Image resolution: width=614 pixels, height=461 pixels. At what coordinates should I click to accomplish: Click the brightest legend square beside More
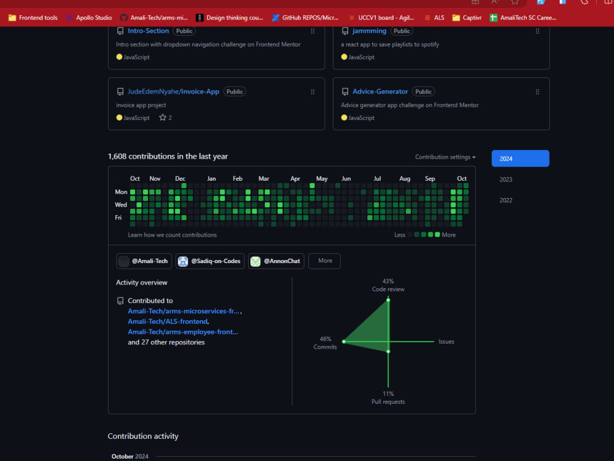point(437,234)
